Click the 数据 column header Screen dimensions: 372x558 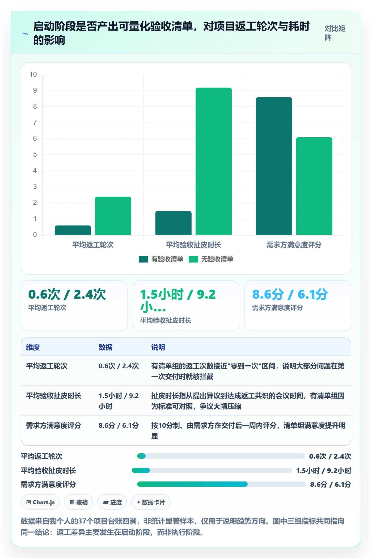tap(105, 347)
